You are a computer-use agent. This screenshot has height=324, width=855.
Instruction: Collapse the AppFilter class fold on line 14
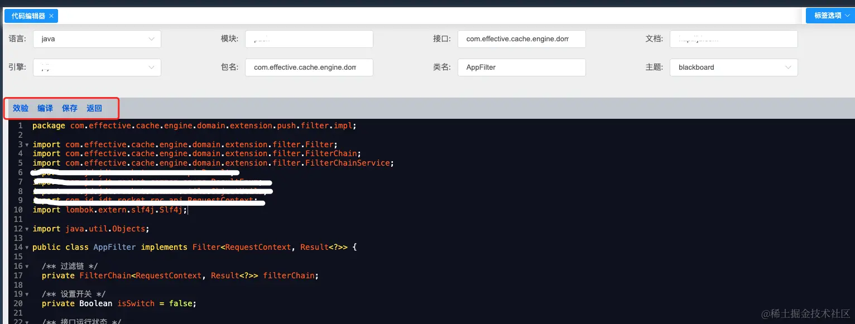27,248
